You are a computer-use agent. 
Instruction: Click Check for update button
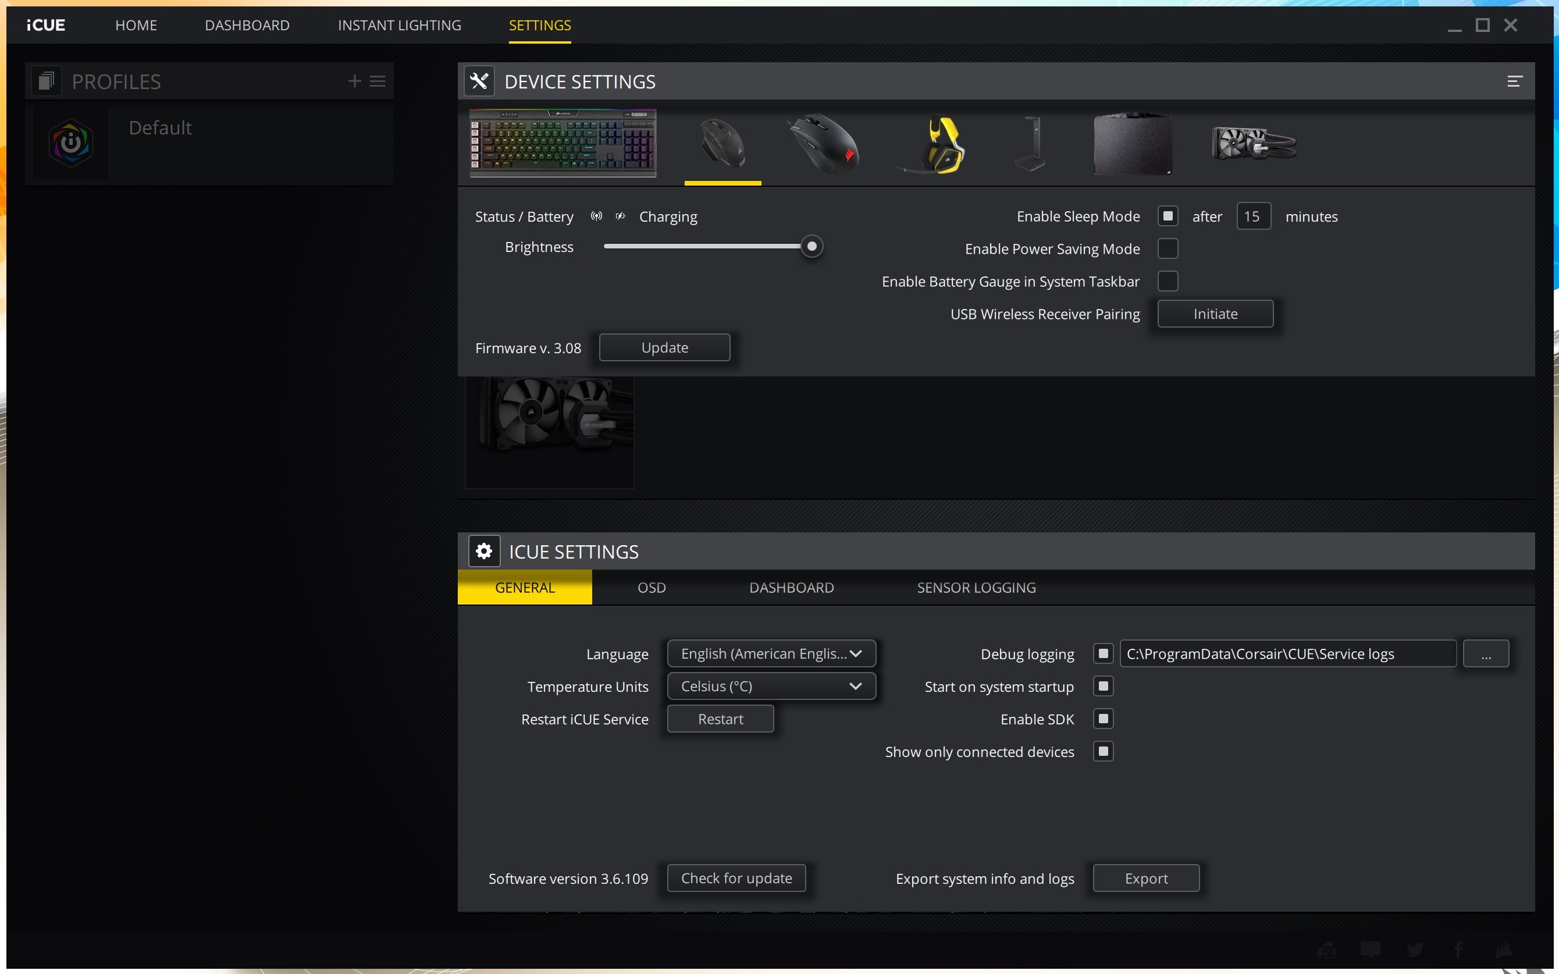[x=736, y=879]
